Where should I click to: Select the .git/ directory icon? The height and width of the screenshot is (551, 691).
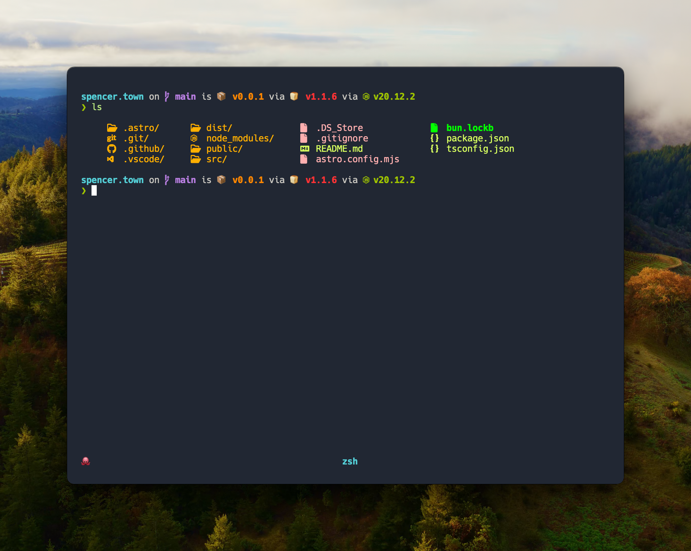pyautogui.click(x=111, y=138)
